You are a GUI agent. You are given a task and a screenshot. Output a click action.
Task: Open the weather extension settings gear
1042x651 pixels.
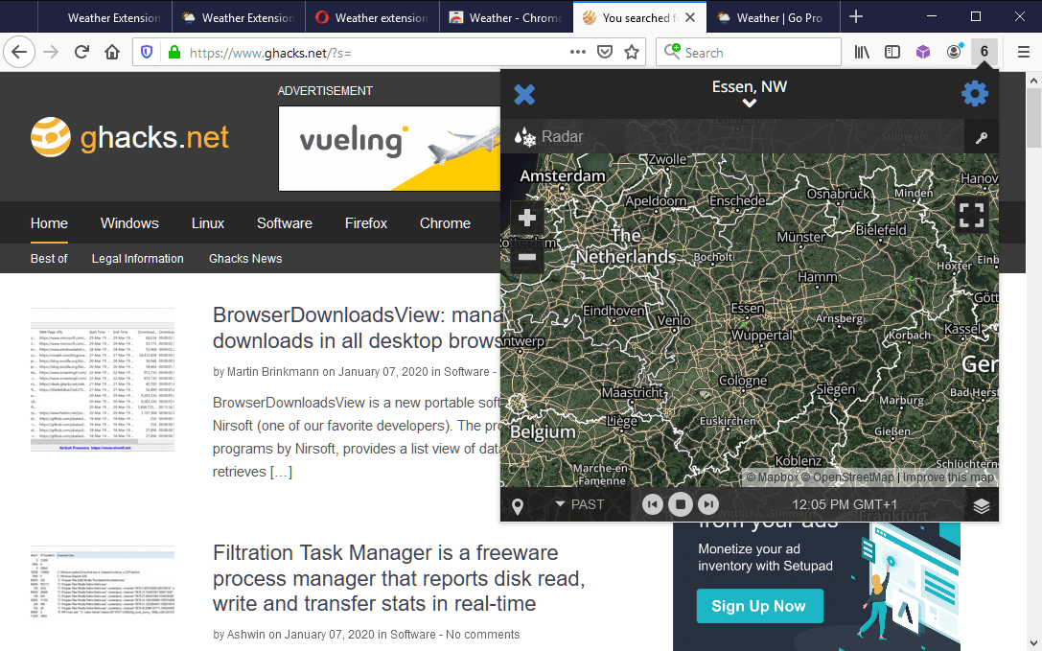(x=975, y=93)
